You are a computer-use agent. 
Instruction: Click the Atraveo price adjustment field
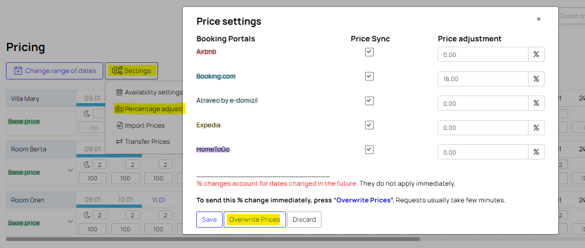(483, 103)
